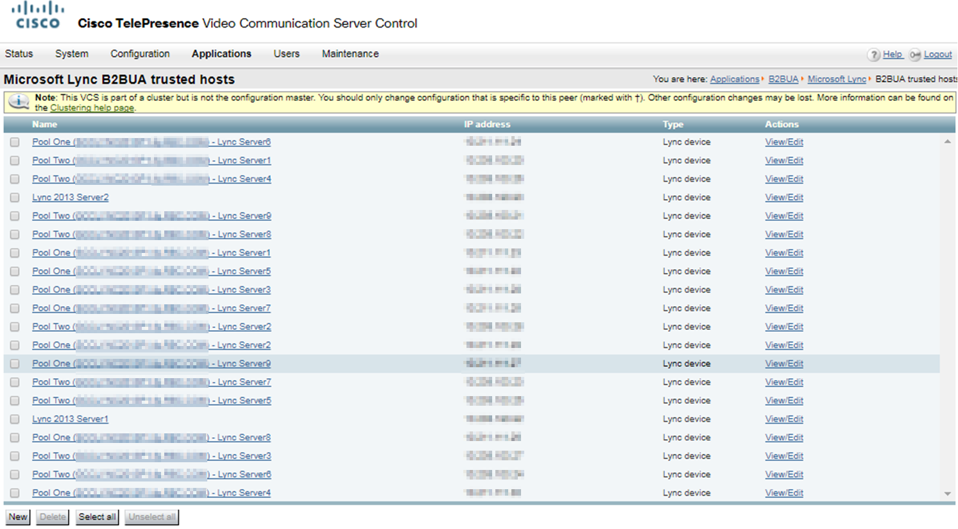Open Pool Two Lync Server6 host entry
The width and height of the screenshot is (958, 529).
pyautogui.click(x=151, y=474)
